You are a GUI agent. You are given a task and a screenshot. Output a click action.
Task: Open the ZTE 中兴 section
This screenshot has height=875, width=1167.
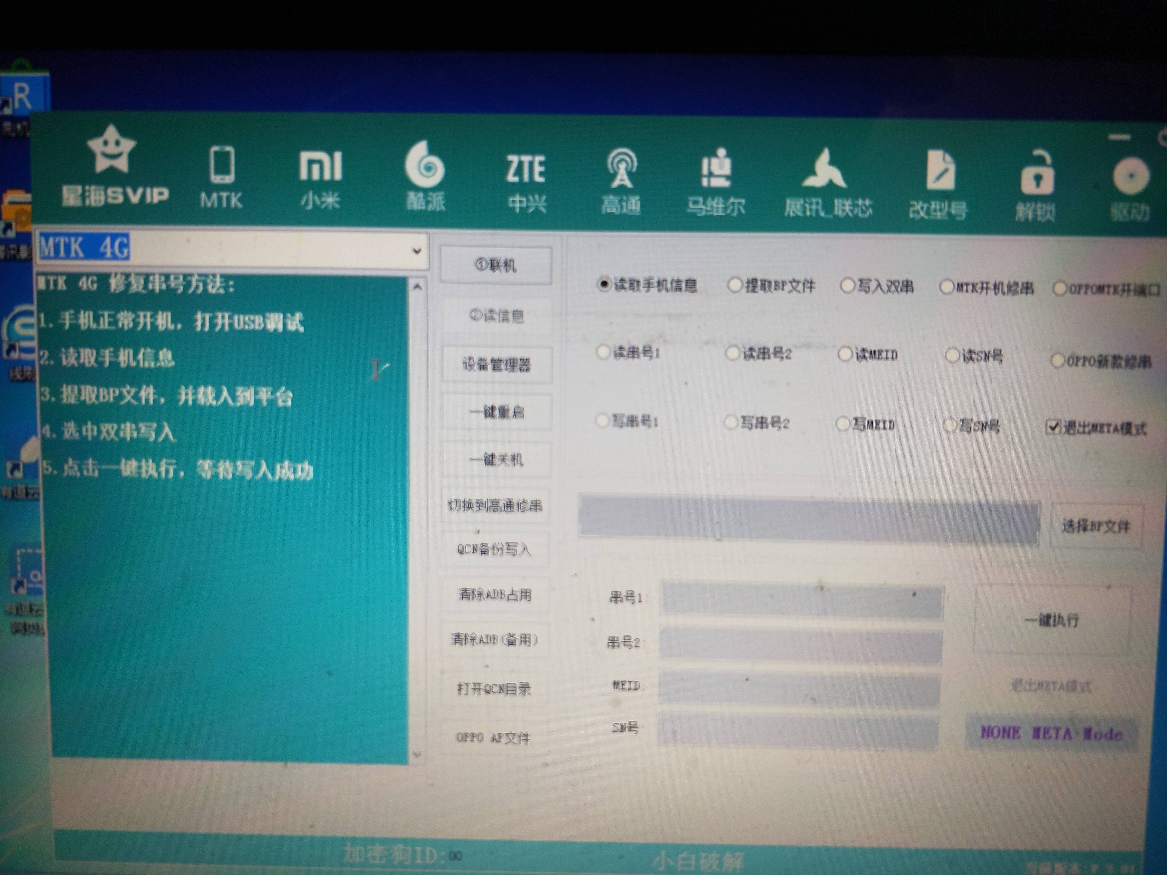(526, 184)
